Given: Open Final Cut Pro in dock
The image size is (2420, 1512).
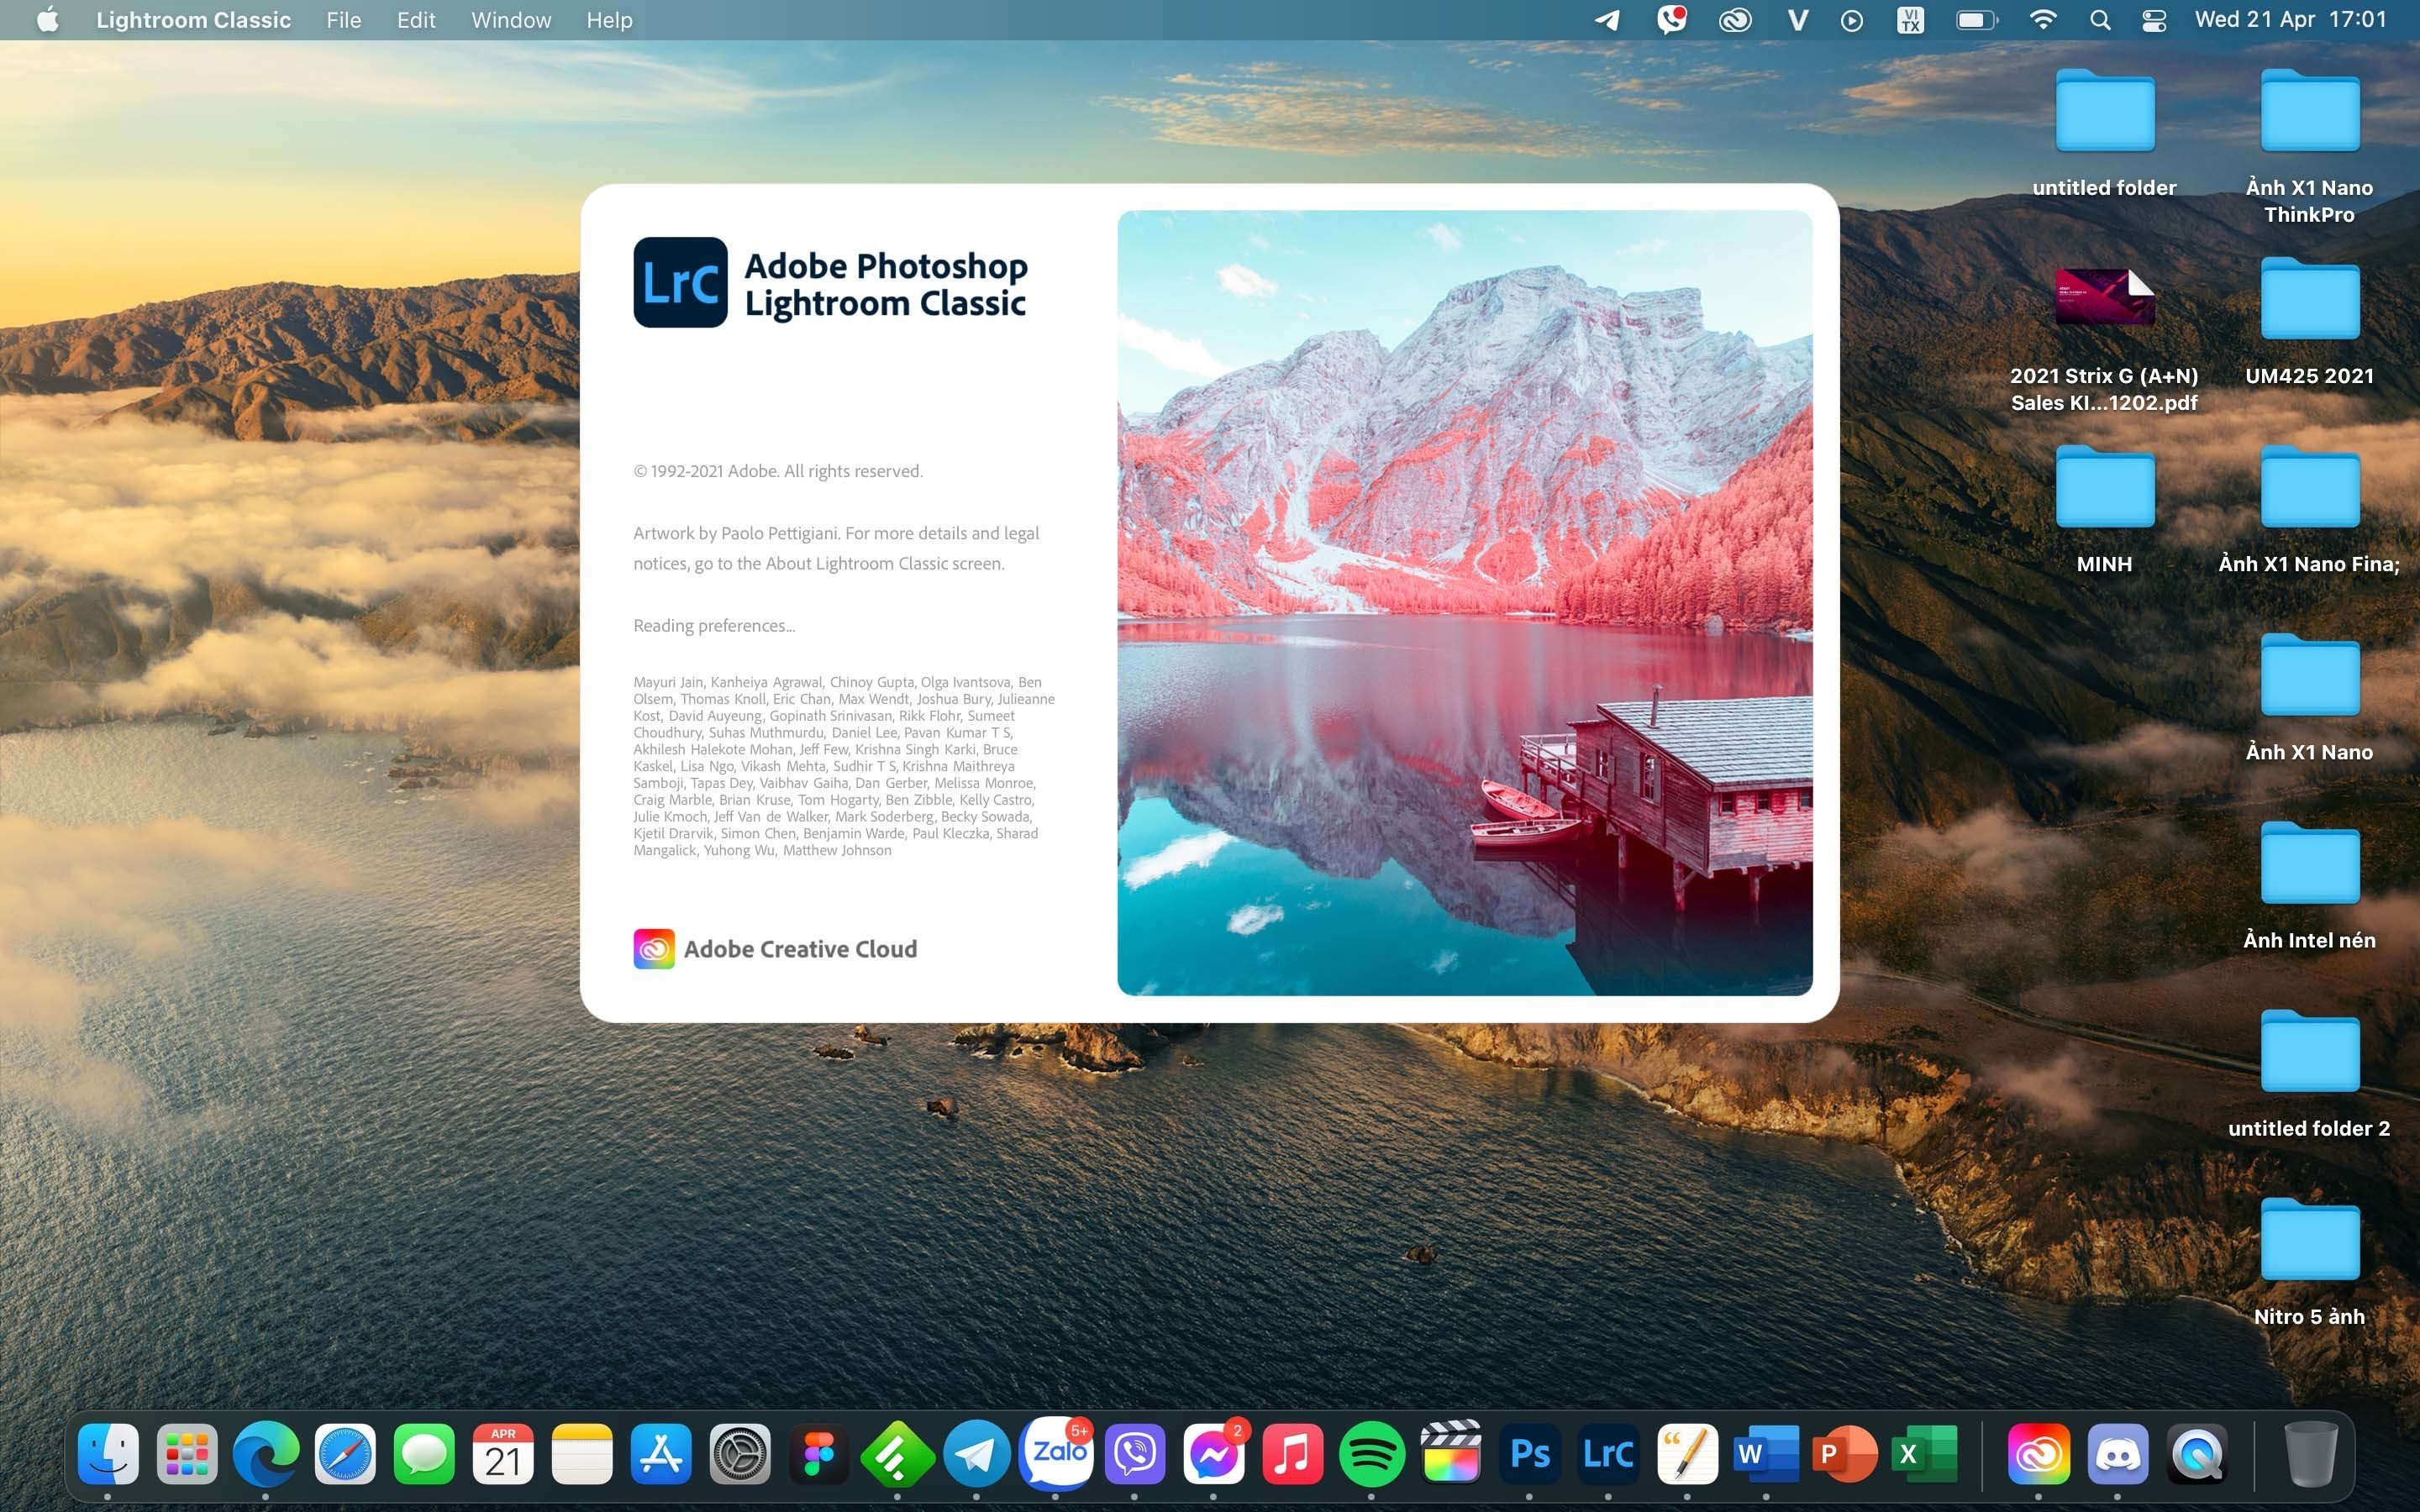Looking at the screenshot, I should (x=1450, y=1453).
